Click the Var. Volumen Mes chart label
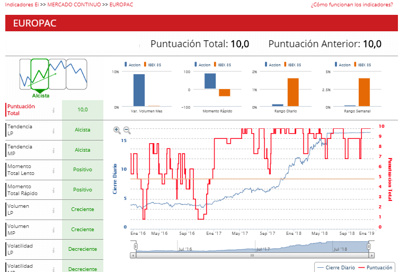 [147, 111]
